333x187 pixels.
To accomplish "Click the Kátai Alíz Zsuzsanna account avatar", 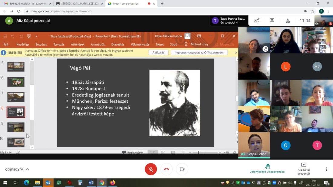I will (187, 36).
